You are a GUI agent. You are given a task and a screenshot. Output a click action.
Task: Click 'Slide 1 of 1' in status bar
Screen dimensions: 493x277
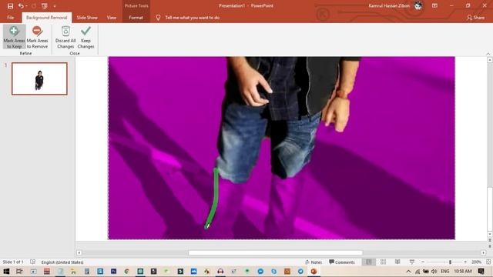pyautogui.click(x=13, y=262)
